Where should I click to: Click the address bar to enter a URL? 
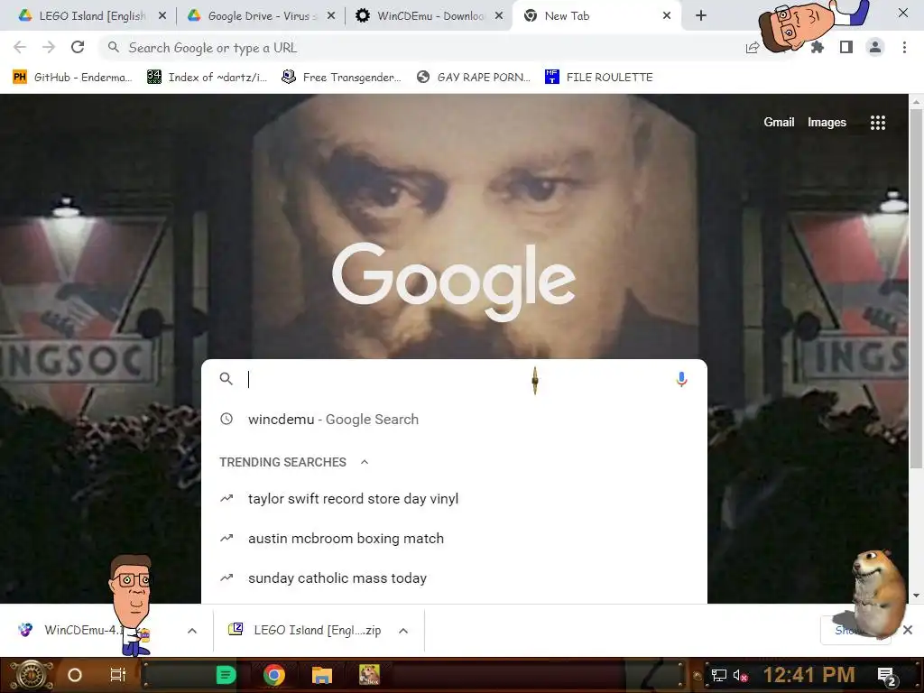pos(424,48)
